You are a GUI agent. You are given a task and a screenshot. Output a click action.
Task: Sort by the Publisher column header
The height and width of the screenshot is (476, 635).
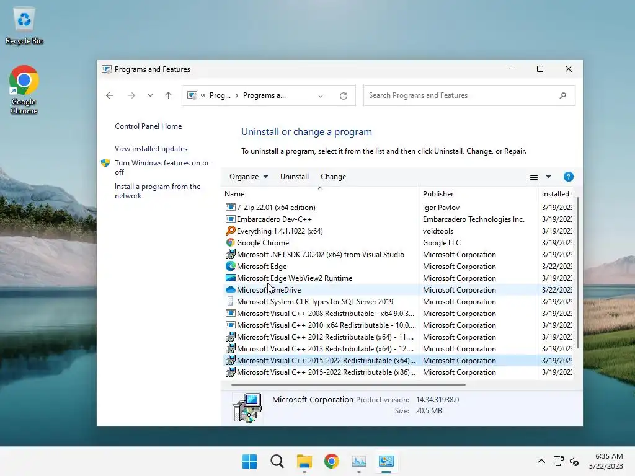478,194
